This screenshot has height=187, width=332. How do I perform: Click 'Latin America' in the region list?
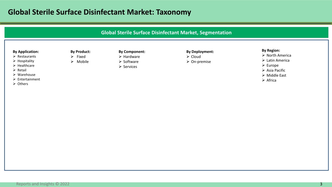click(x=278, y=60)
